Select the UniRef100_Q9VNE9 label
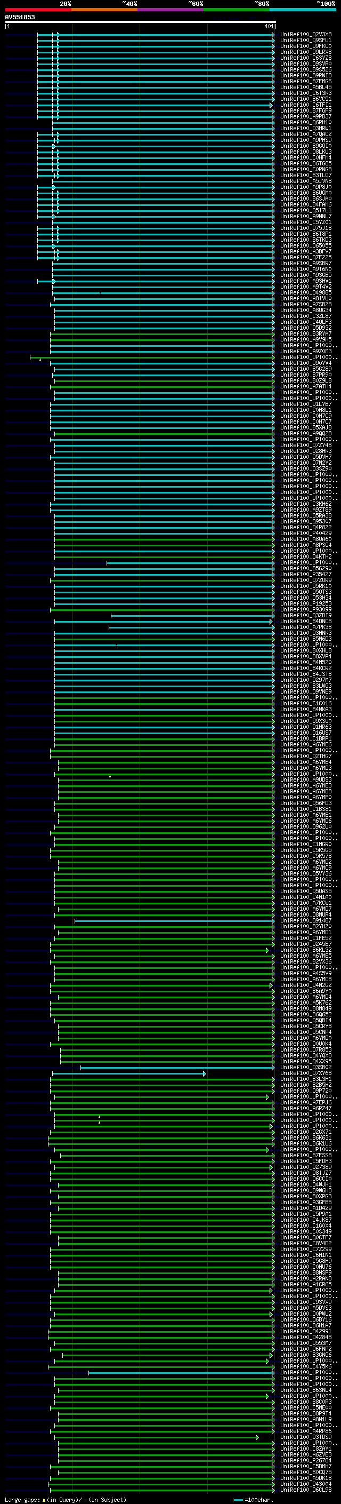 [306, 691]
